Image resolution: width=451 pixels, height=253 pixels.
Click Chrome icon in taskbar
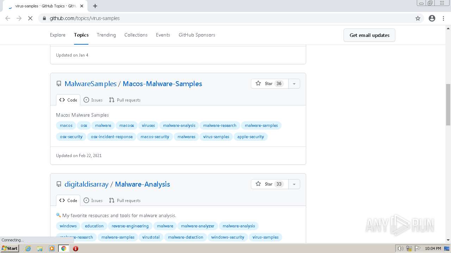[63, 248]
